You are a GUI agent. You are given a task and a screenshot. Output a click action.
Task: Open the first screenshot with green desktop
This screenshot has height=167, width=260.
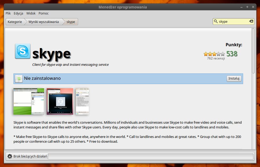29,101
